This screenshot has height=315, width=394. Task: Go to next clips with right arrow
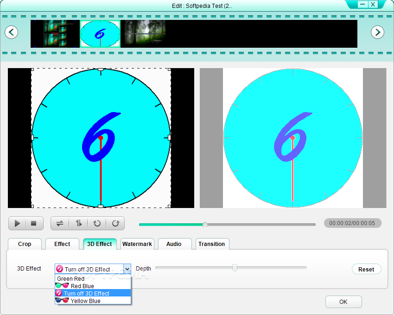coord(377,32)
